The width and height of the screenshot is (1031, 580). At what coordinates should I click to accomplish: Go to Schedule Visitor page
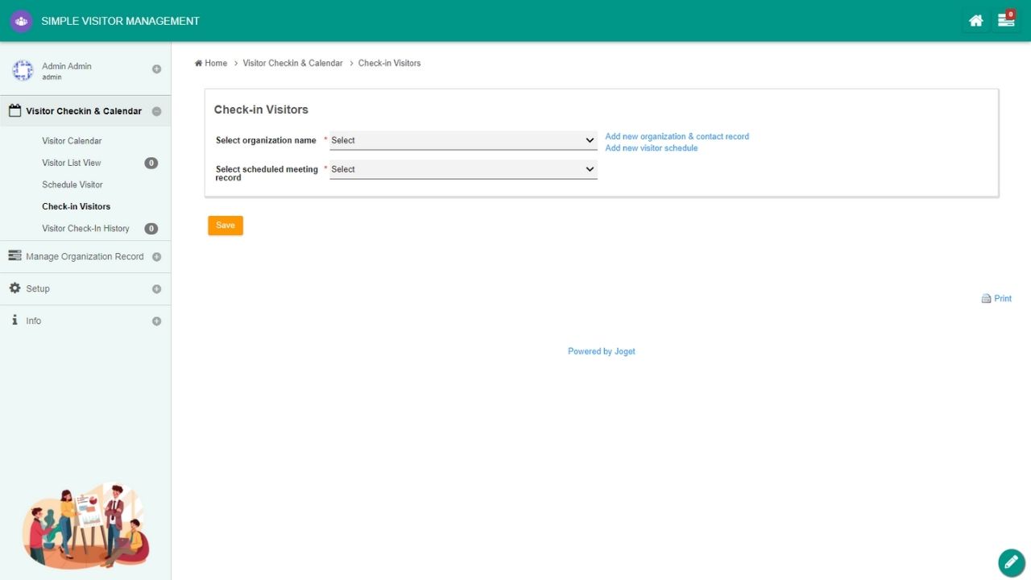(72, 184)
